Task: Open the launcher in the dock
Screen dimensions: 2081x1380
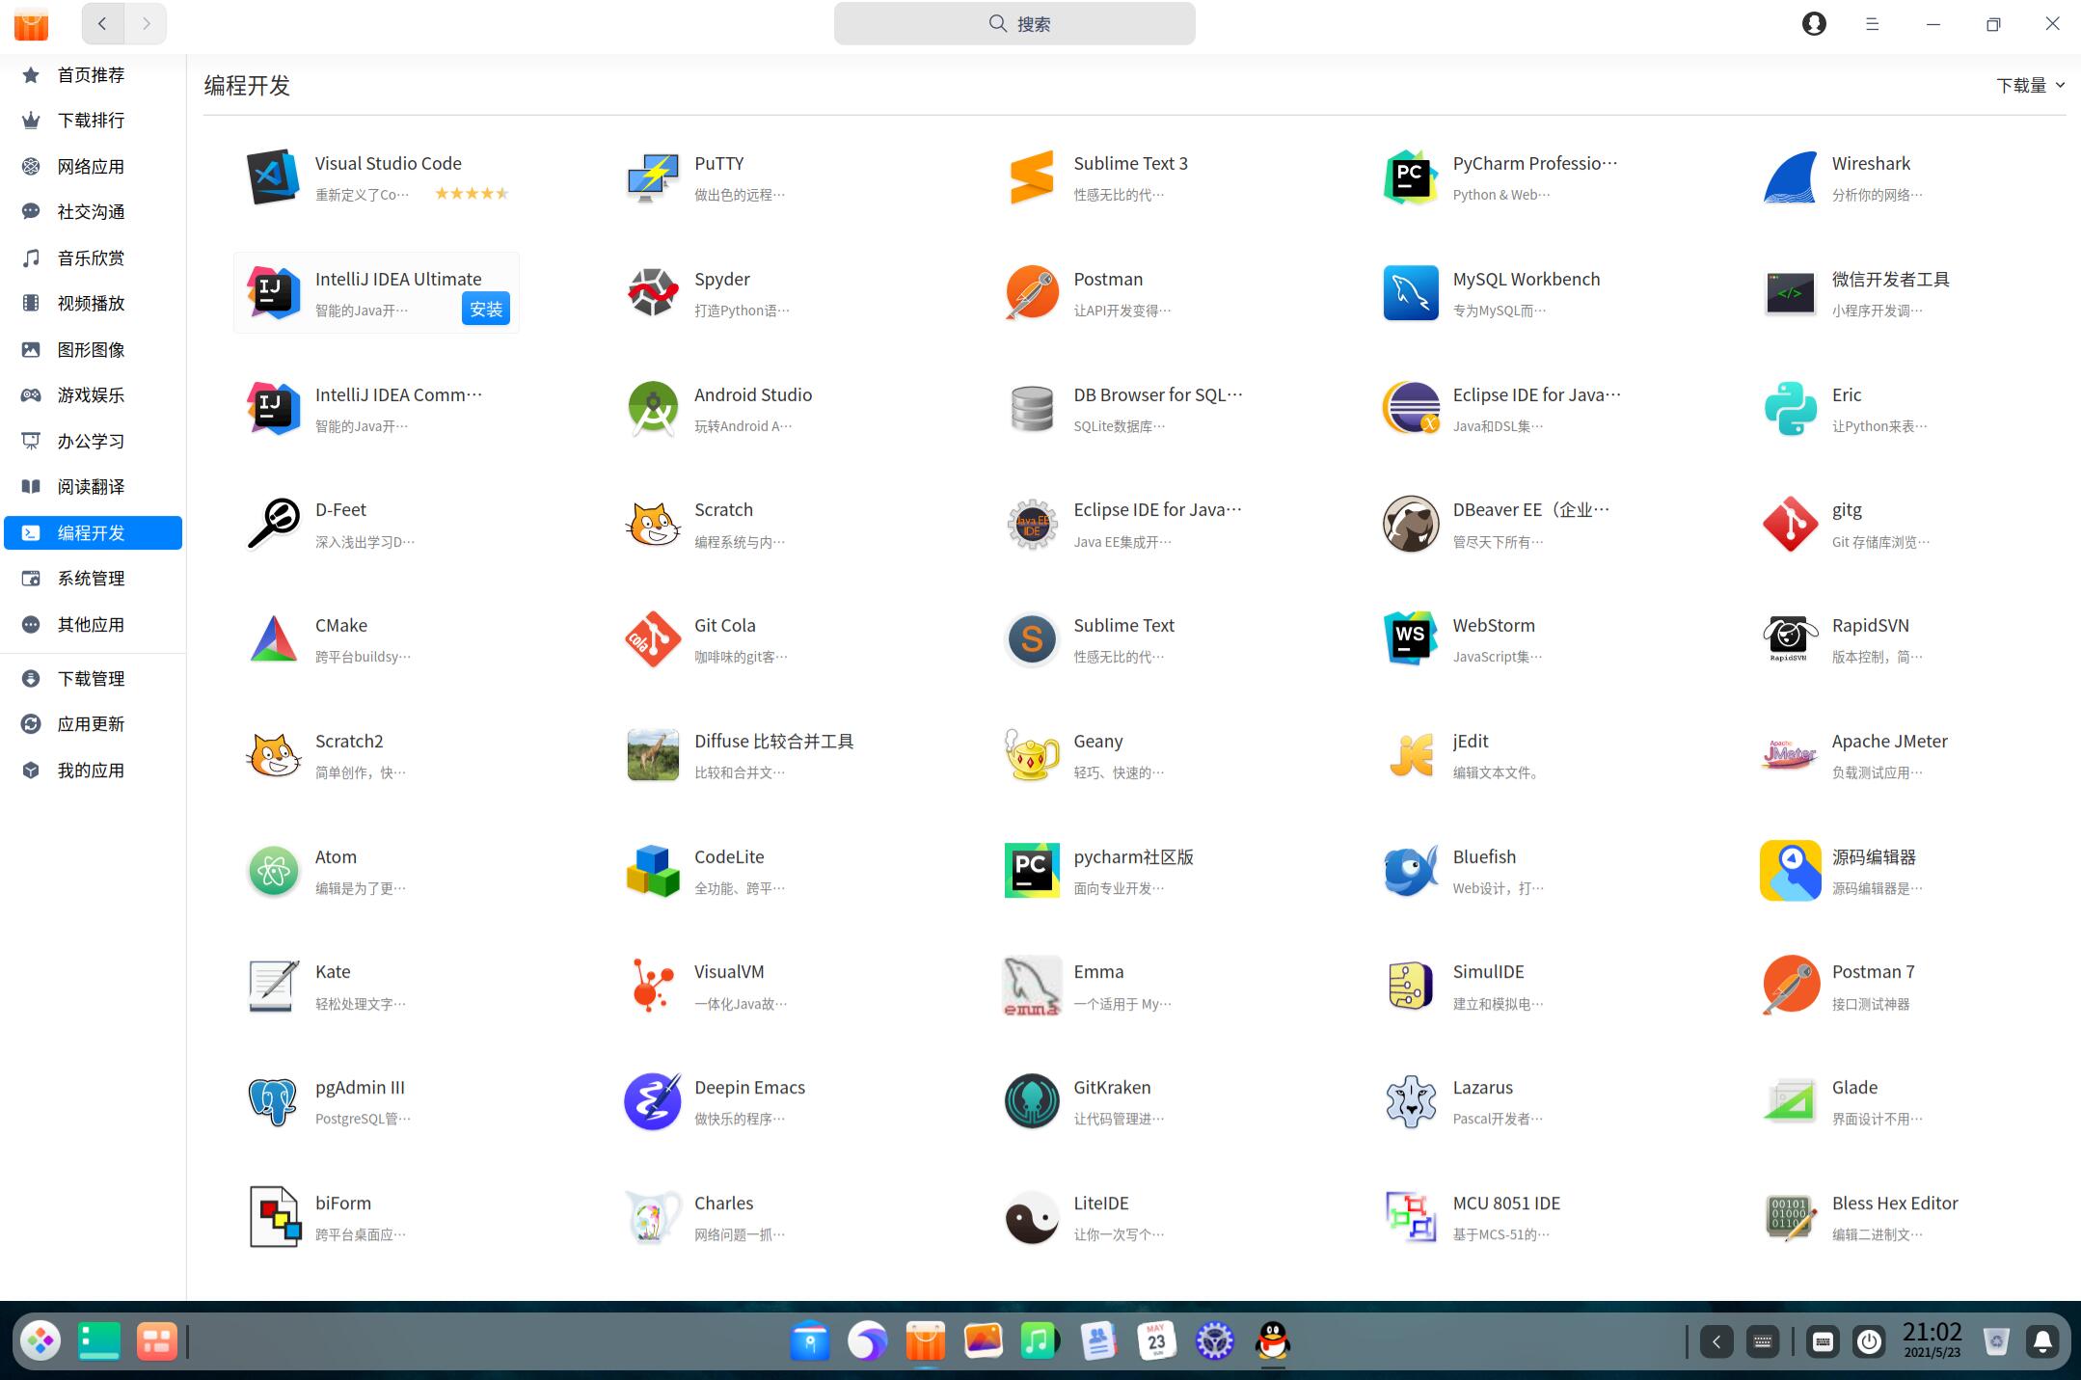Action: point(41,1340)
